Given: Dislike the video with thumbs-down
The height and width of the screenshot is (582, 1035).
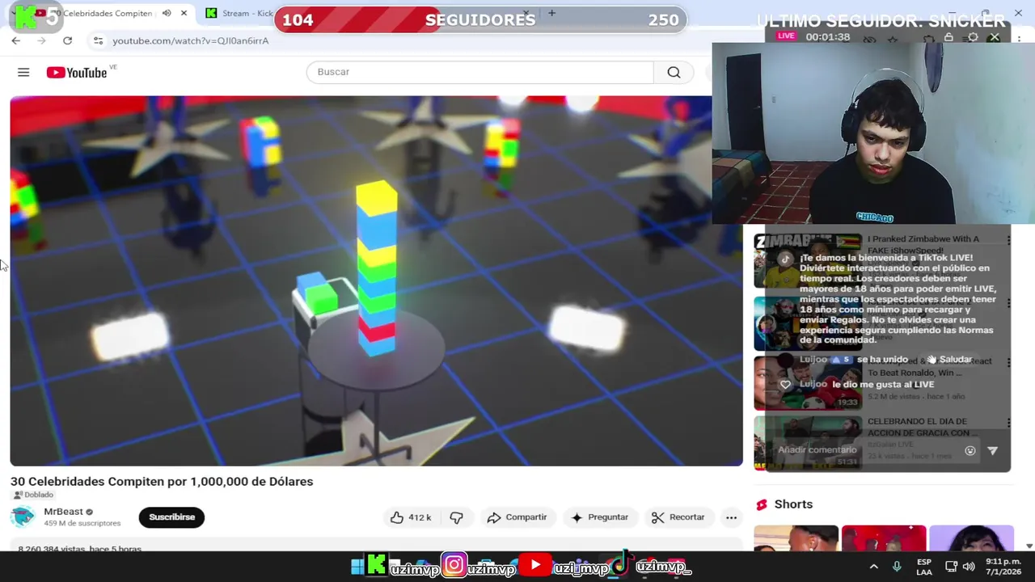Looking at the screenshot, I should click(x=456, y=517).
